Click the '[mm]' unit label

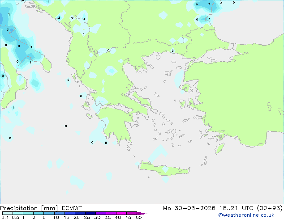pos(50,208)
